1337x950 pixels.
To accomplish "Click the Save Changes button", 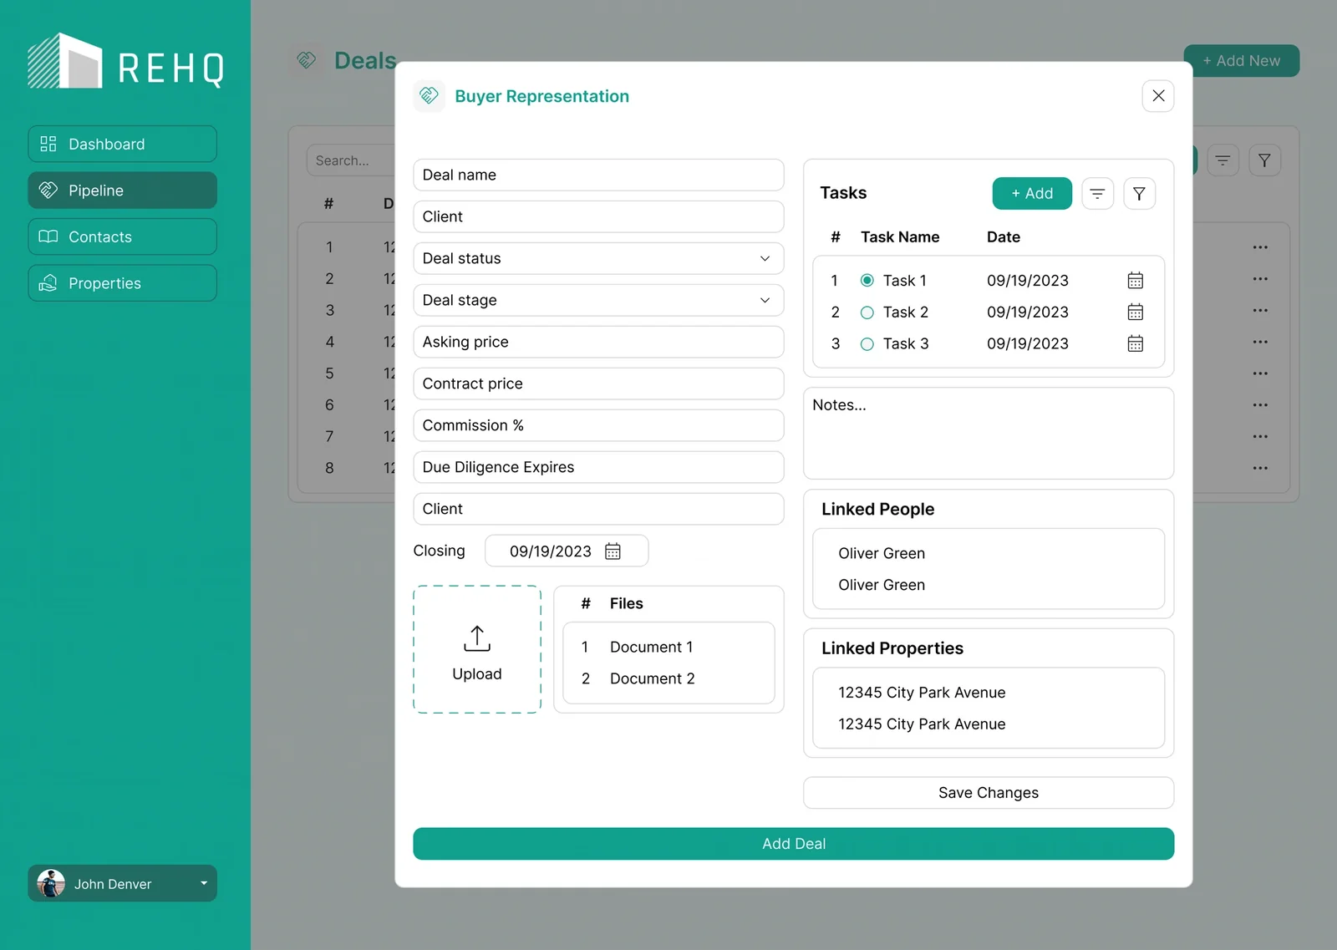I will 989,792.
